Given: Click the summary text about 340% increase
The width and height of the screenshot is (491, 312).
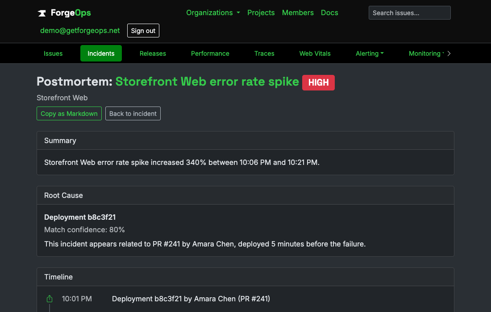Looking at the screenshot, I should pyautogui.click(x=182, y=163).
